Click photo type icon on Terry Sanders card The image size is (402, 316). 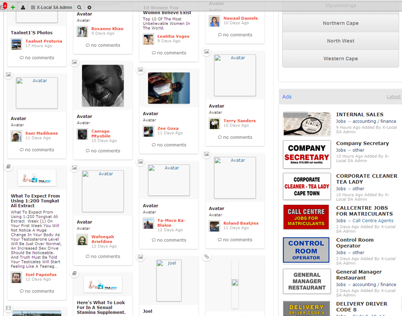point(206,52)
